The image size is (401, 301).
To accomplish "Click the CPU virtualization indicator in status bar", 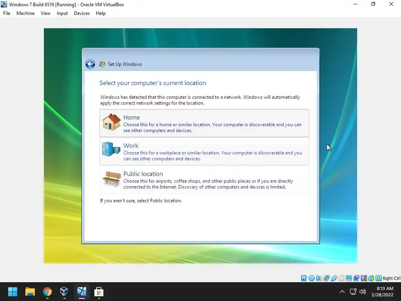I will pos(364,278).
